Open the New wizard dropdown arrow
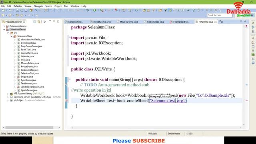This screenshot has width=256, height=144. [6, 10]
